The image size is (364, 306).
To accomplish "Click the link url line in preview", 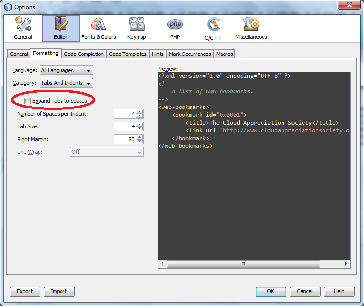I will coord(268,130).
